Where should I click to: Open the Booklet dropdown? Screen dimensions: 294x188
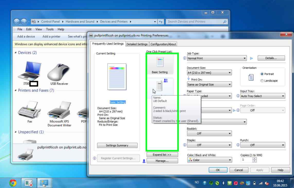[209, 133]
